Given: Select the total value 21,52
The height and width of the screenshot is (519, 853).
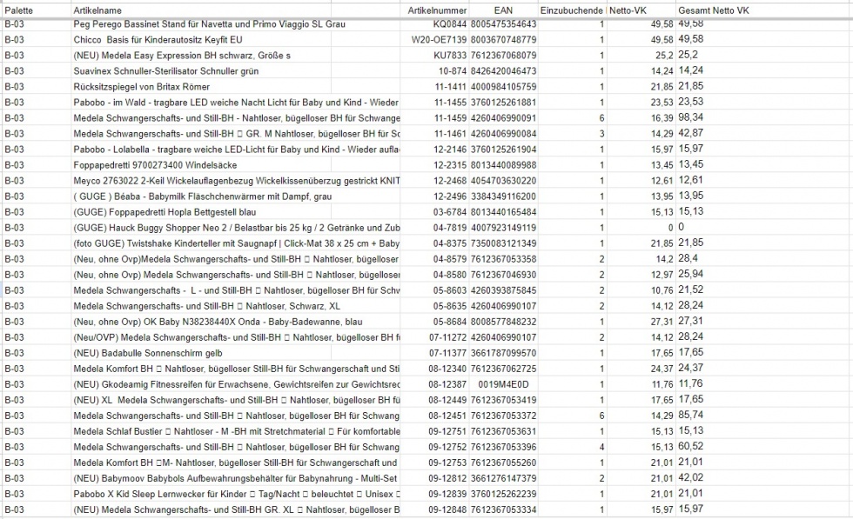Looking at the screenshot, I should 691,290.
